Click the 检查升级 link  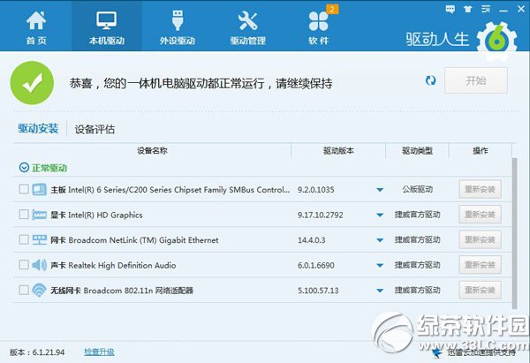(x=99, y=352)
